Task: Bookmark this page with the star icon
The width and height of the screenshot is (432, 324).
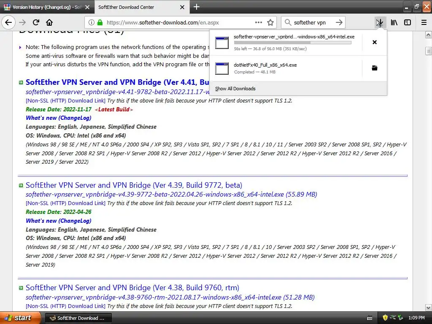Action: point(270,22)
